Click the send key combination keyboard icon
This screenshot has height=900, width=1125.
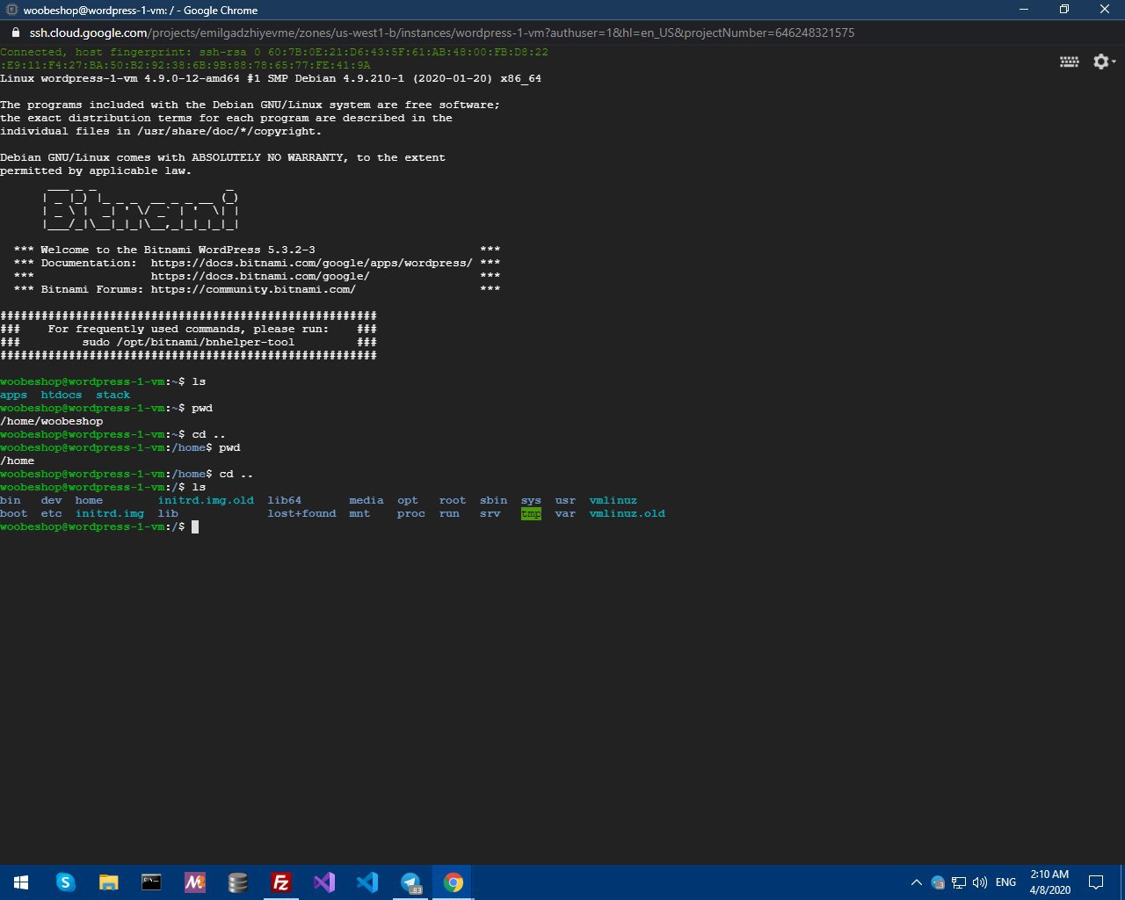[1070, 62]
